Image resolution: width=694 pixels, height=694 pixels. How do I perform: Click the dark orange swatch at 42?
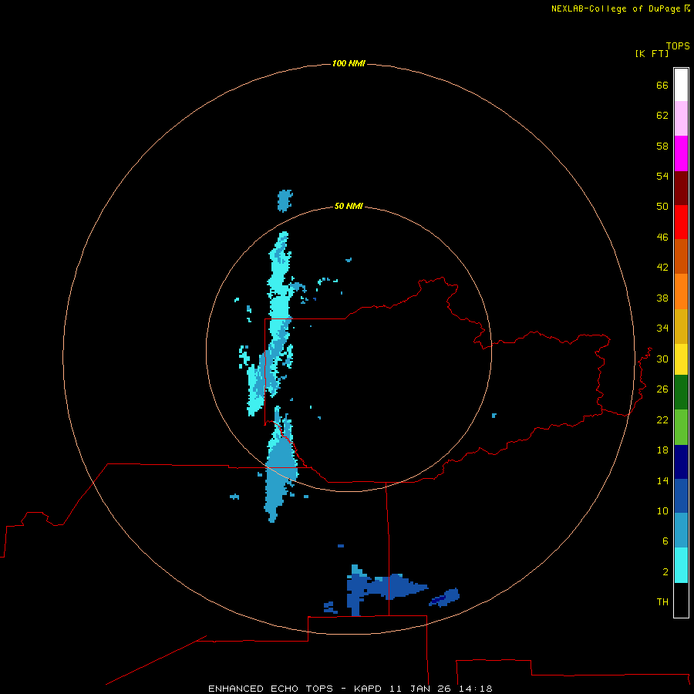[681, 256]
